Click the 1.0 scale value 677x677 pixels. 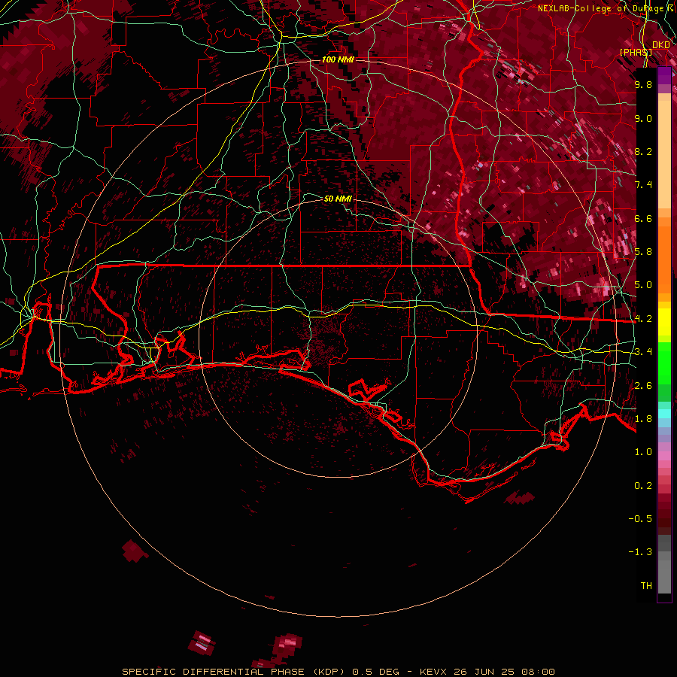click(x=643, y=452)
